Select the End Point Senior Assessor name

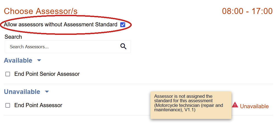click(x=47, y=74)
